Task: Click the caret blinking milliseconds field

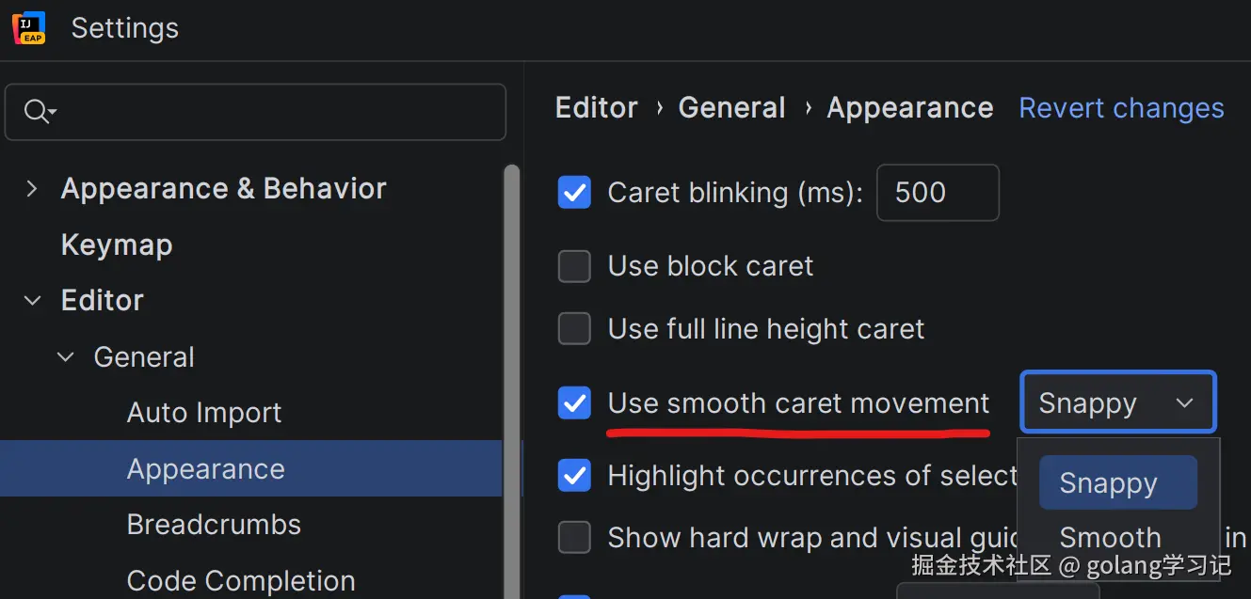Action: point(937,193)
